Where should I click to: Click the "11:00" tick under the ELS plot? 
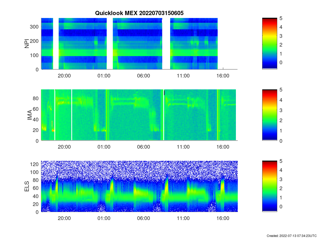coord(183,218)
